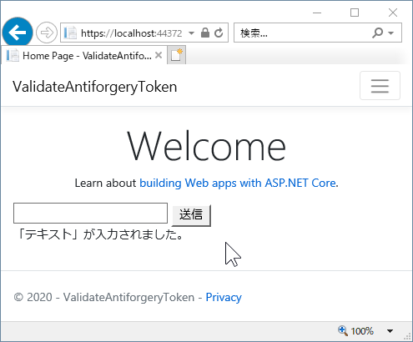The image size is (413, 342).
Task: Open the Privacy footer link
Action: coord(224,297)
